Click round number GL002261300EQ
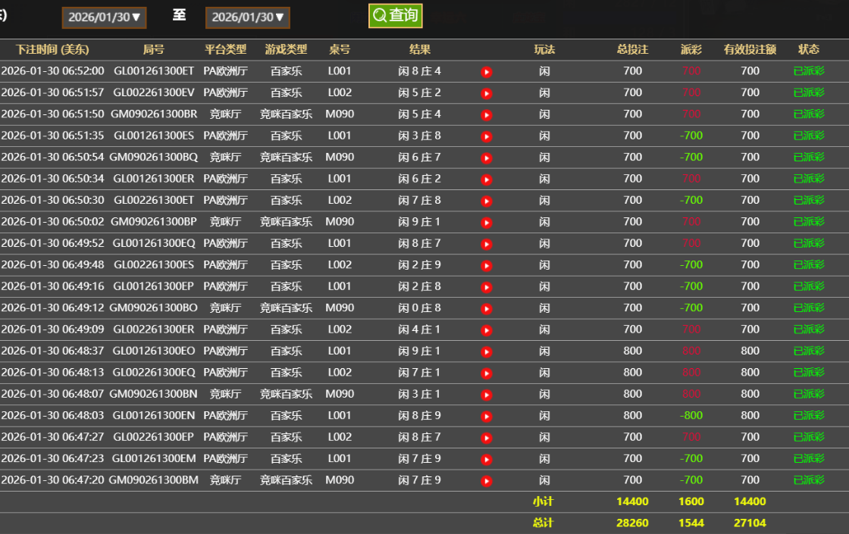This screenshot has height=534, width=849. [154, 373]
